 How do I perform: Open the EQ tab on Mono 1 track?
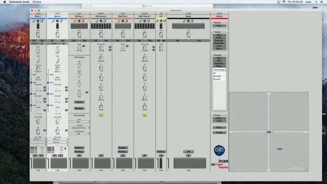tap(34, 40)
